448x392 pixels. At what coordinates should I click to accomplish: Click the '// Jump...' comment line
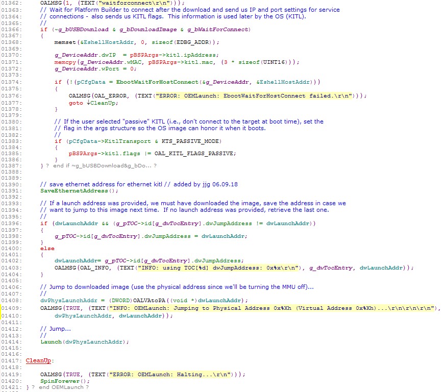[56, 329]
